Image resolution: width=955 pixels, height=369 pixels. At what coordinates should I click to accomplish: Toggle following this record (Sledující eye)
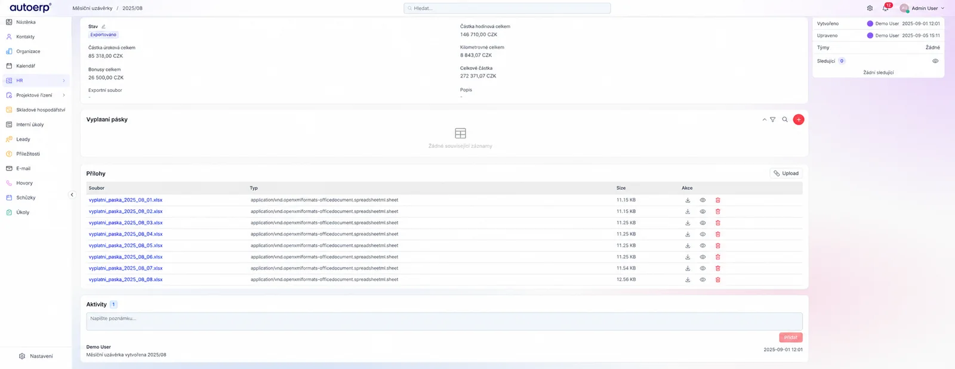935,61
